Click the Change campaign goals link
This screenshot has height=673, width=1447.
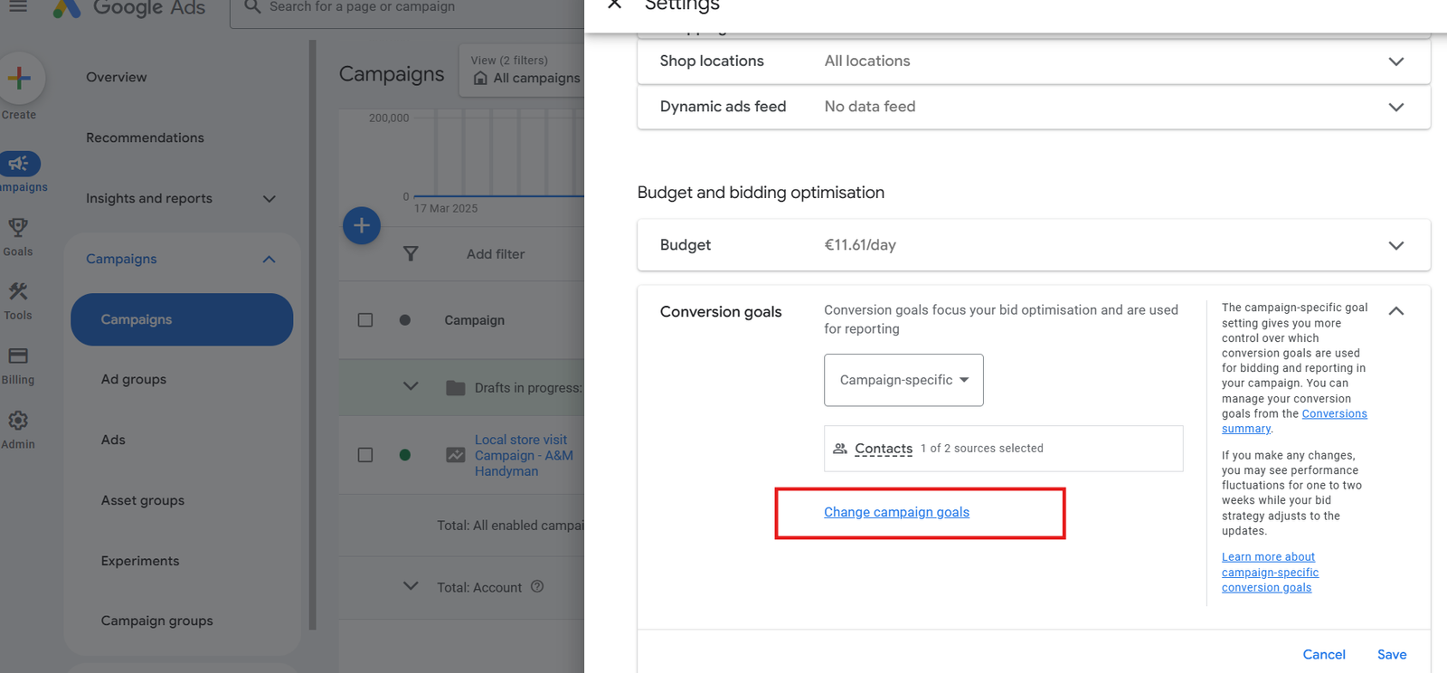point(896,512)
